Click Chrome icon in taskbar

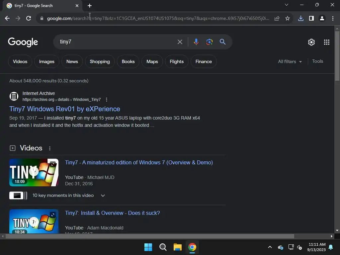pyautogui.click(x=192, y=247)
